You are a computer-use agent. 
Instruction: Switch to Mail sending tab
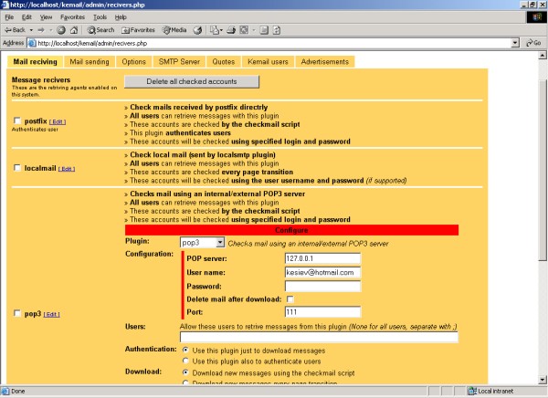[90, 62]
